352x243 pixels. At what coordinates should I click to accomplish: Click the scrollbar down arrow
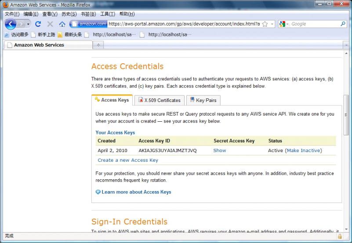tap(346, 229)
